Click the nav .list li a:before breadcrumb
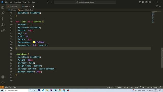Viewport: 163px width, 92px height. pos(26,10)
